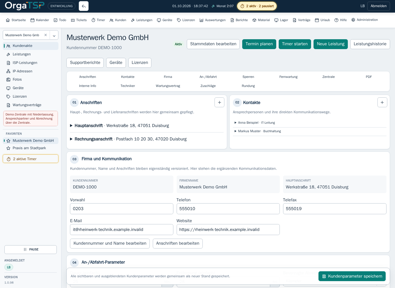The width and height of the screenshot is (395, 288).
Task: Open the Administration menu
Action: (x=365, y=20)
